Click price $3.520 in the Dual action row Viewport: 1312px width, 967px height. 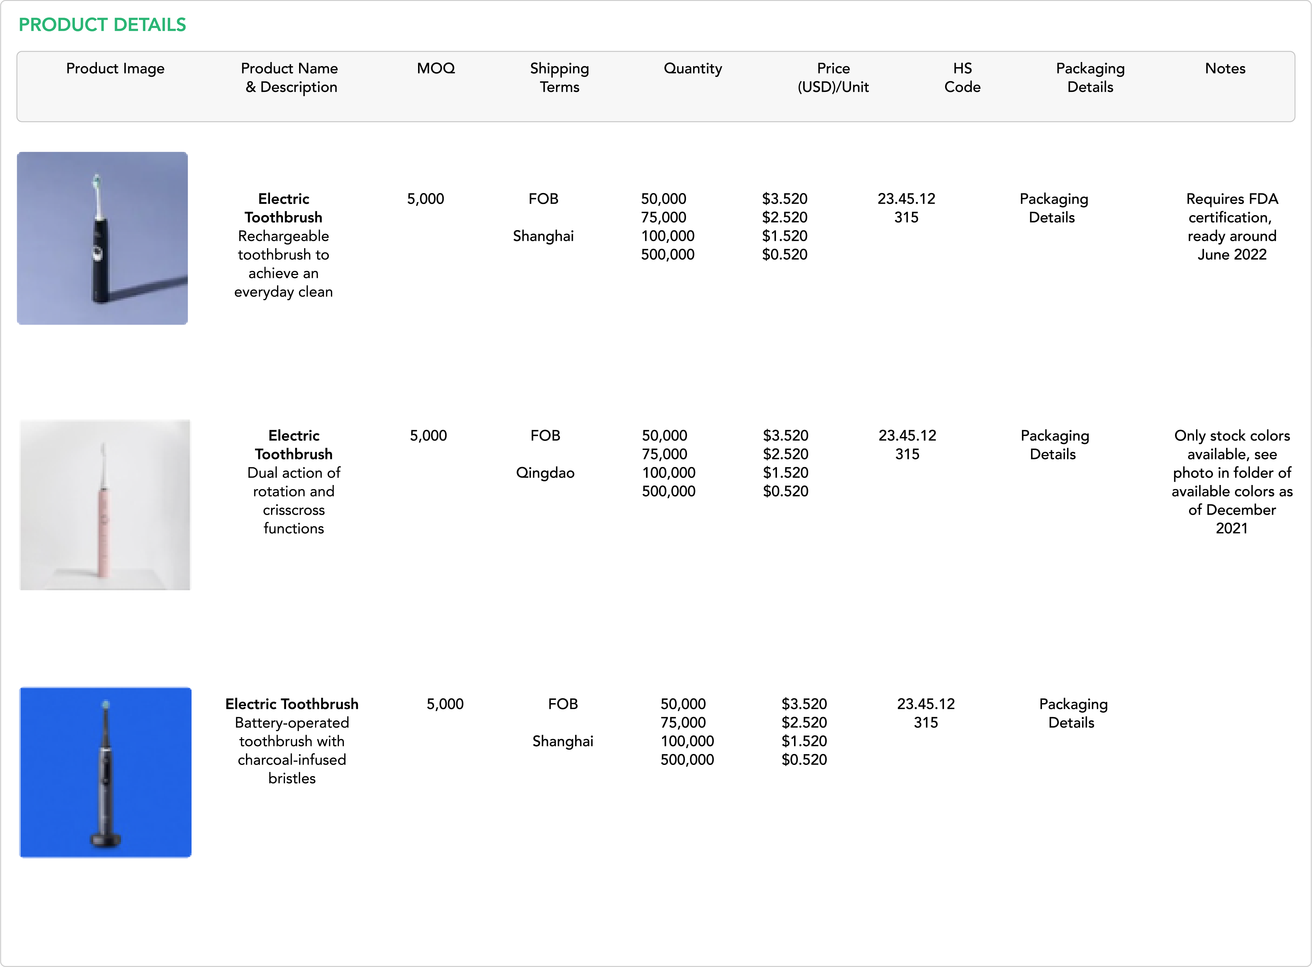786,436
